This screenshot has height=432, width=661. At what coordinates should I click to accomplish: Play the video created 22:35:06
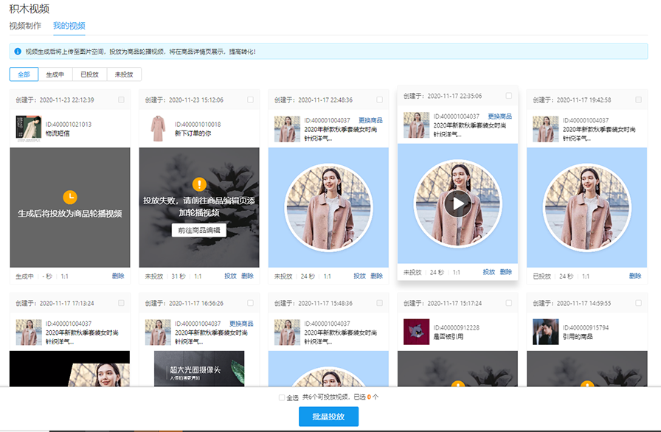pyautogui.click(x=458, y=203)
